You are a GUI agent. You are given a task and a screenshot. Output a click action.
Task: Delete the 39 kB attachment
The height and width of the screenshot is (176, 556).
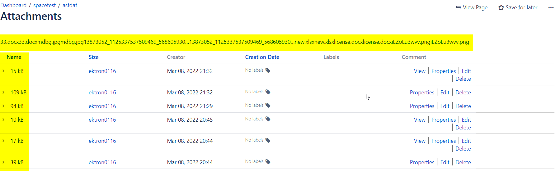click(x=463, y=162)
